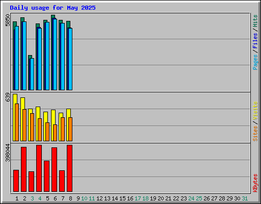Viewport: 261px width, 204px height.
Task: Click the 398044 axis value
Action: tap(8, 153)
